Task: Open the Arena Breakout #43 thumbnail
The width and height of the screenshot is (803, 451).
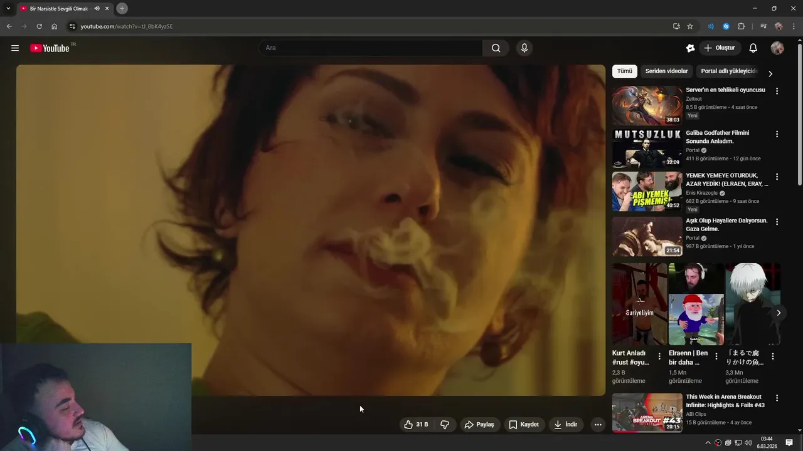Action: click(647, 413)
